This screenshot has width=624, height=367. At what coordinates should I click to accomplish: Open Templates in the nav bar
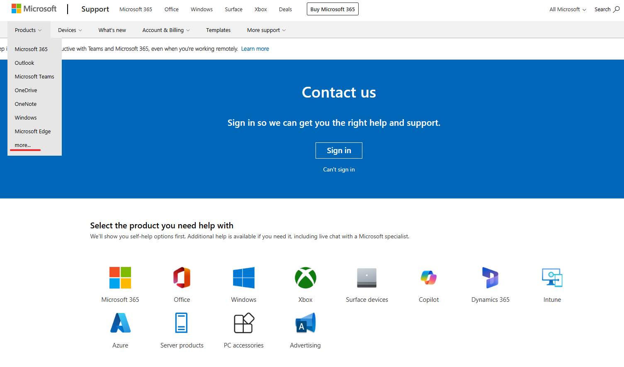click(218, 30)
